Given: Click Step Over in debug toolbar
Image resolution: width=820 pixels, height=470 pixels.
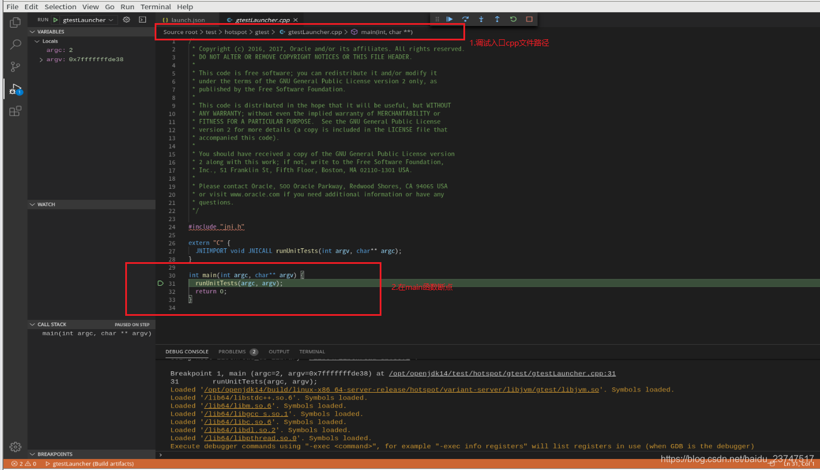Looking at the screenshot, I should (465, 19).
